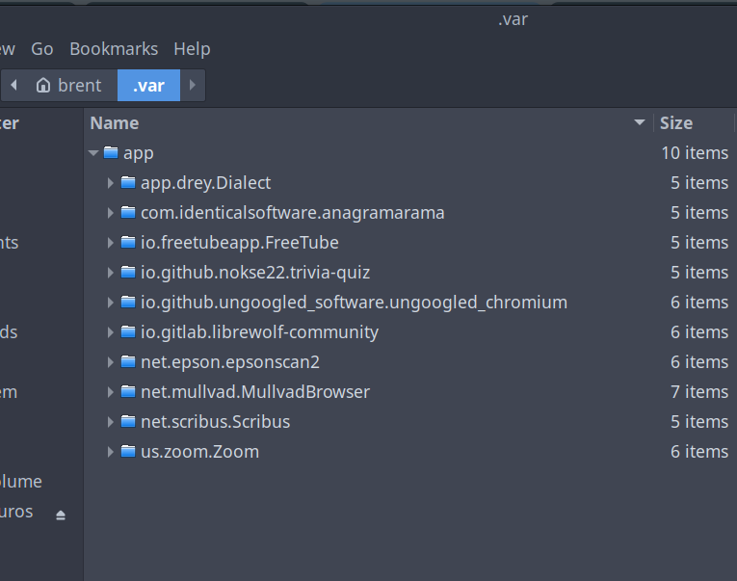Open the Help menu
The height and width of the screenshot is (581, 737).
pos(192,48)
